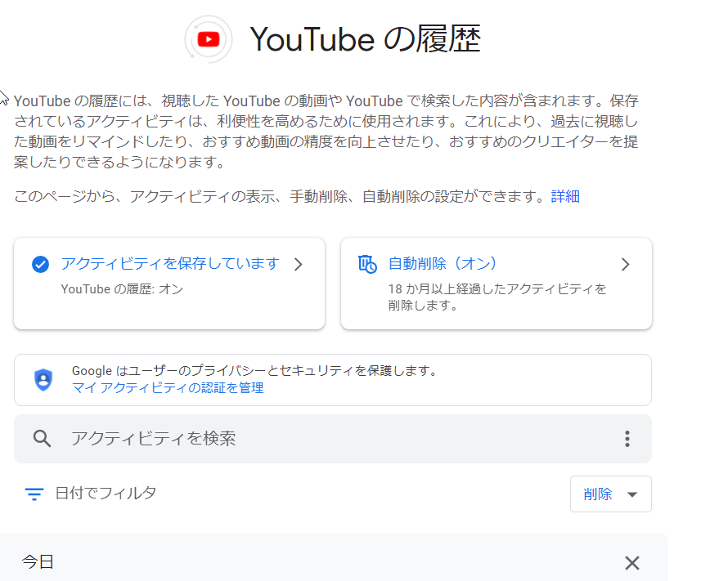Open the 詳細 link
The width and height of the screenshot is (710, 581).
point(565,195)
